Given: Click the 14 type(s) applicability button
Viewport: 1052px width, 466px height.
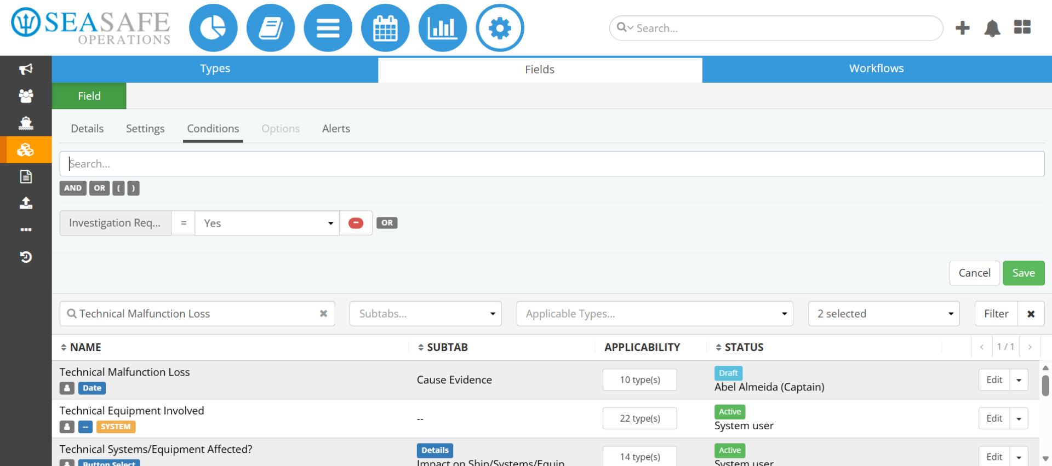Looking at the screenshot, I should [x=640, y=457].
